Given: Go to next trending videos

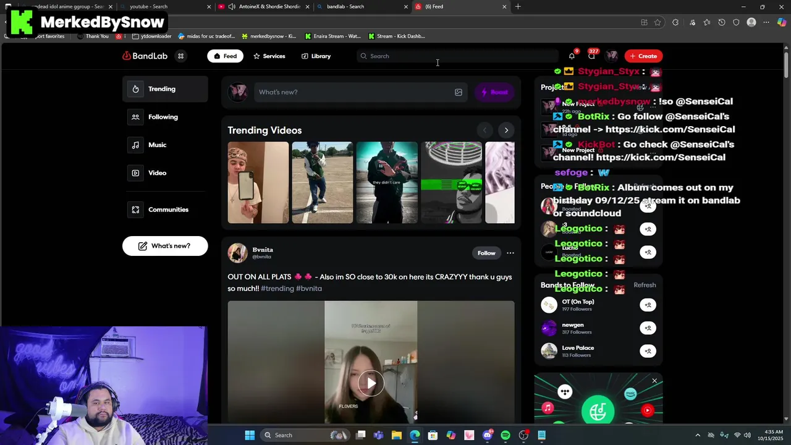Looking at the screenshot, I should tap(506, 130).
